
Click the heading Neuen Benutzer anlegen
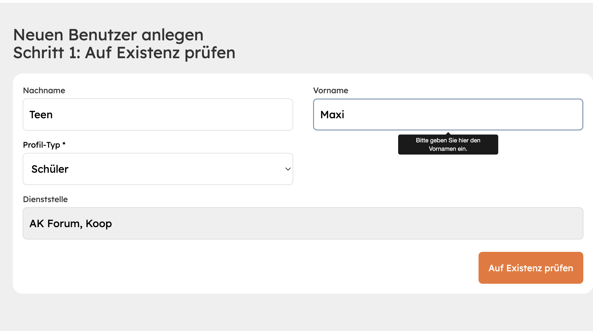point(108,35)
